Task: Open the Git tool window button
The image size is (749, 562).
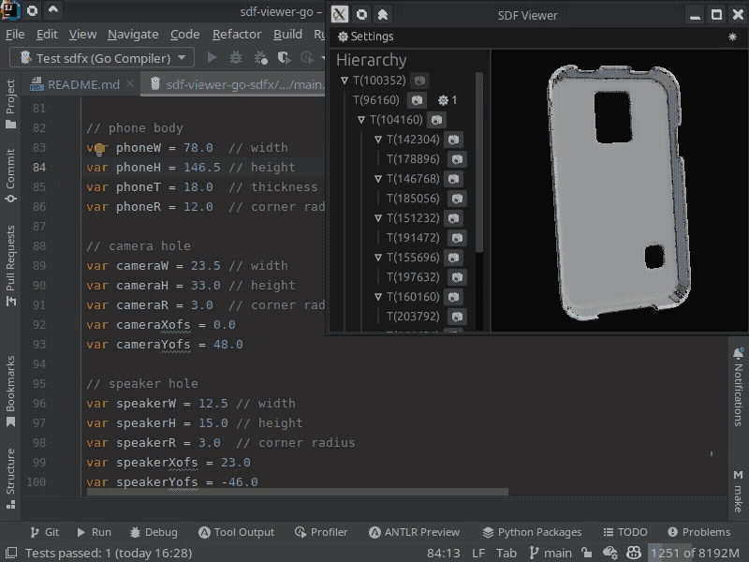Action: coord(45,532)
